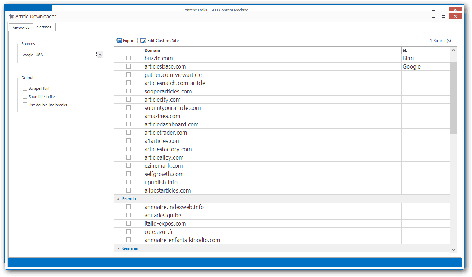The height and width of the screenshot is (277, 472).
Task: Click the Bing SE cell for buzzle.com
Action: (x=426, y=58)
